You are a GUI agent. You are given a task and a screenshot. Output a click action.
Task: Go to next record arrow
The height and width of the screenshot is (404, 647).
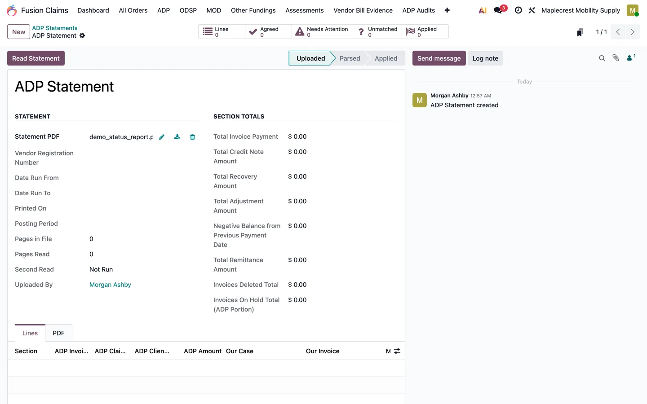(632, 32)
